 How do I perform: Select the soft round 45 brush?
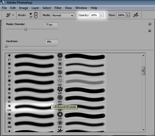click(x=30, y=90)
